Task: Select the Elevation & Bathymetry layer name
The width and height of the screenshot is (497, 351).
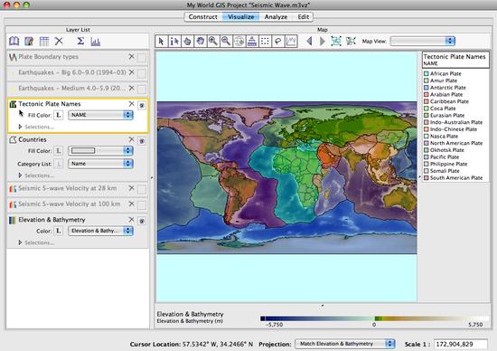Action: (x=52, y=220)
